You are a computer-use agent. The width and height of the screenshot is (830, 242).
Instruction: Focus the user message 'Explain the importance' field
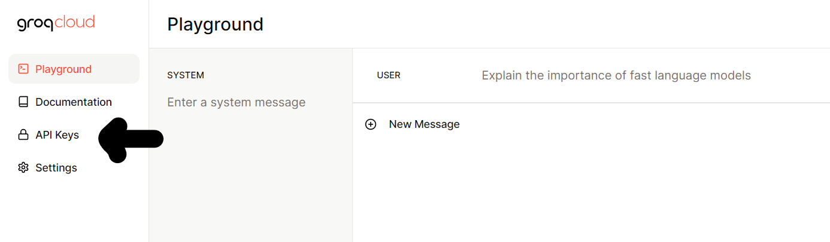pyautogui.click(x=616, y=75)
